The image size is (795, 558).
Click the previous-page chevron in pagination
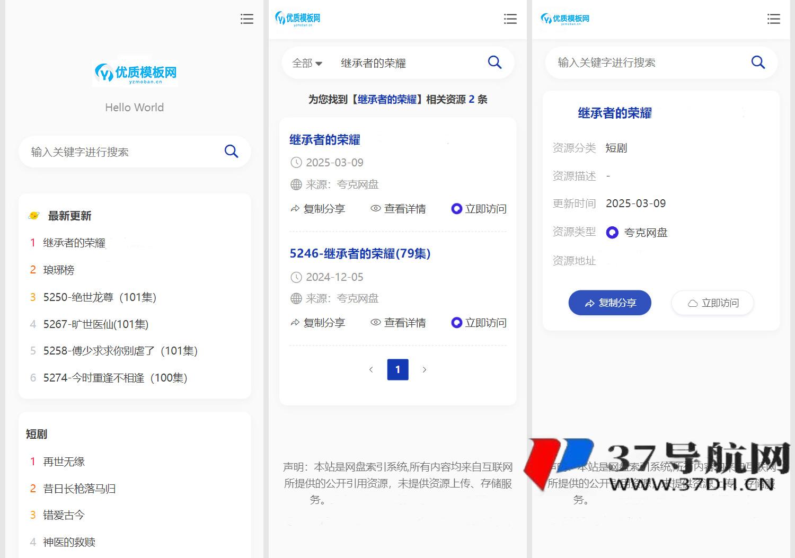[371, 369]
